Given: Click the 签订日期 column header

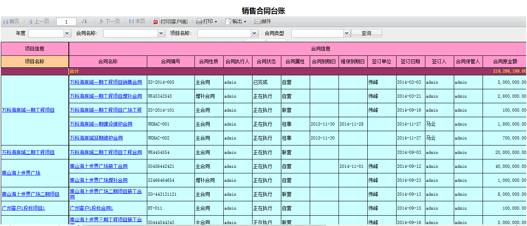Looking at the screenshot, I should click(x=411, y=61).
